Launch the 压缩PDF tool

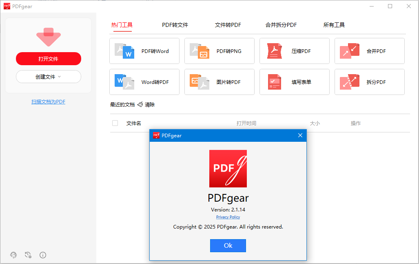(x=294, y=51)
